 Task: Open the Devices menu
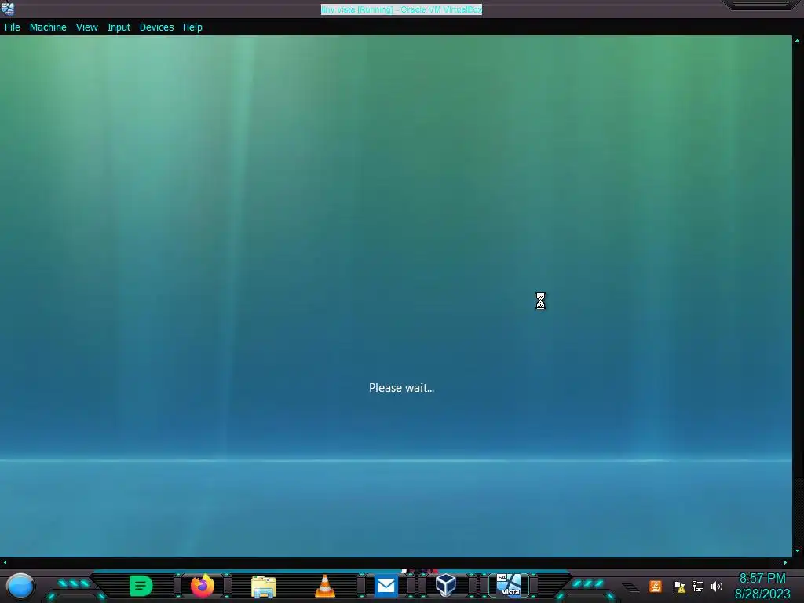(156, 27)
